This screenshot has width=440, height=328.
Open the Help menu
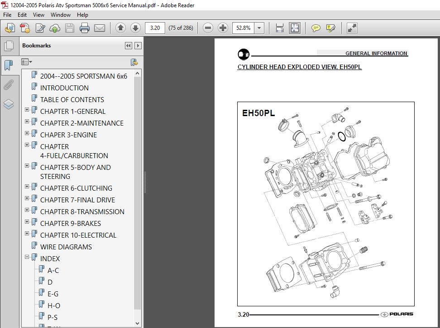82,15
